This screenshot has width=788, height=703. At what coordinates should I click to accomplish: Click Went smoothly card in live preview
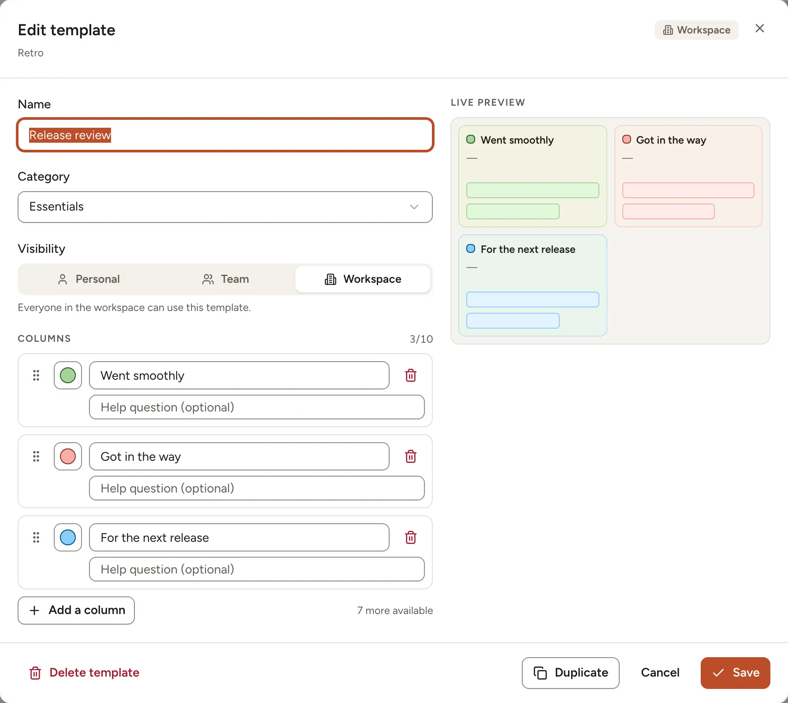tap(533, 176)
